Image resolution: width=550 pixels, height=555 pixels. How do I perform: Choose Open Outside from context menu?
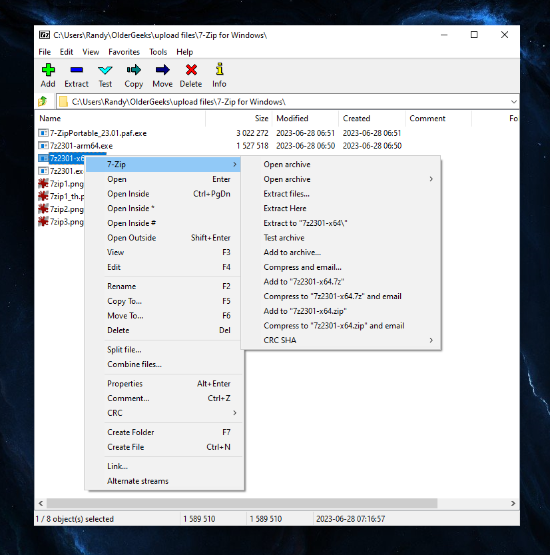pyautogui.click(x=163, y=238)
